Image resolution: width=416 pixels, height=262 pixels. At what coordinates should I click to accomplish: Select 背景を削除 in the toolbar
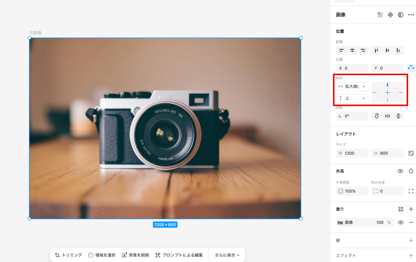(x=135, y=255)
